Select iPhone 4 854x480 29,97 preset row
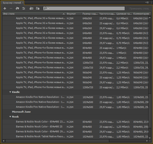Screen dimensions: 153x144 click(75, 58)
